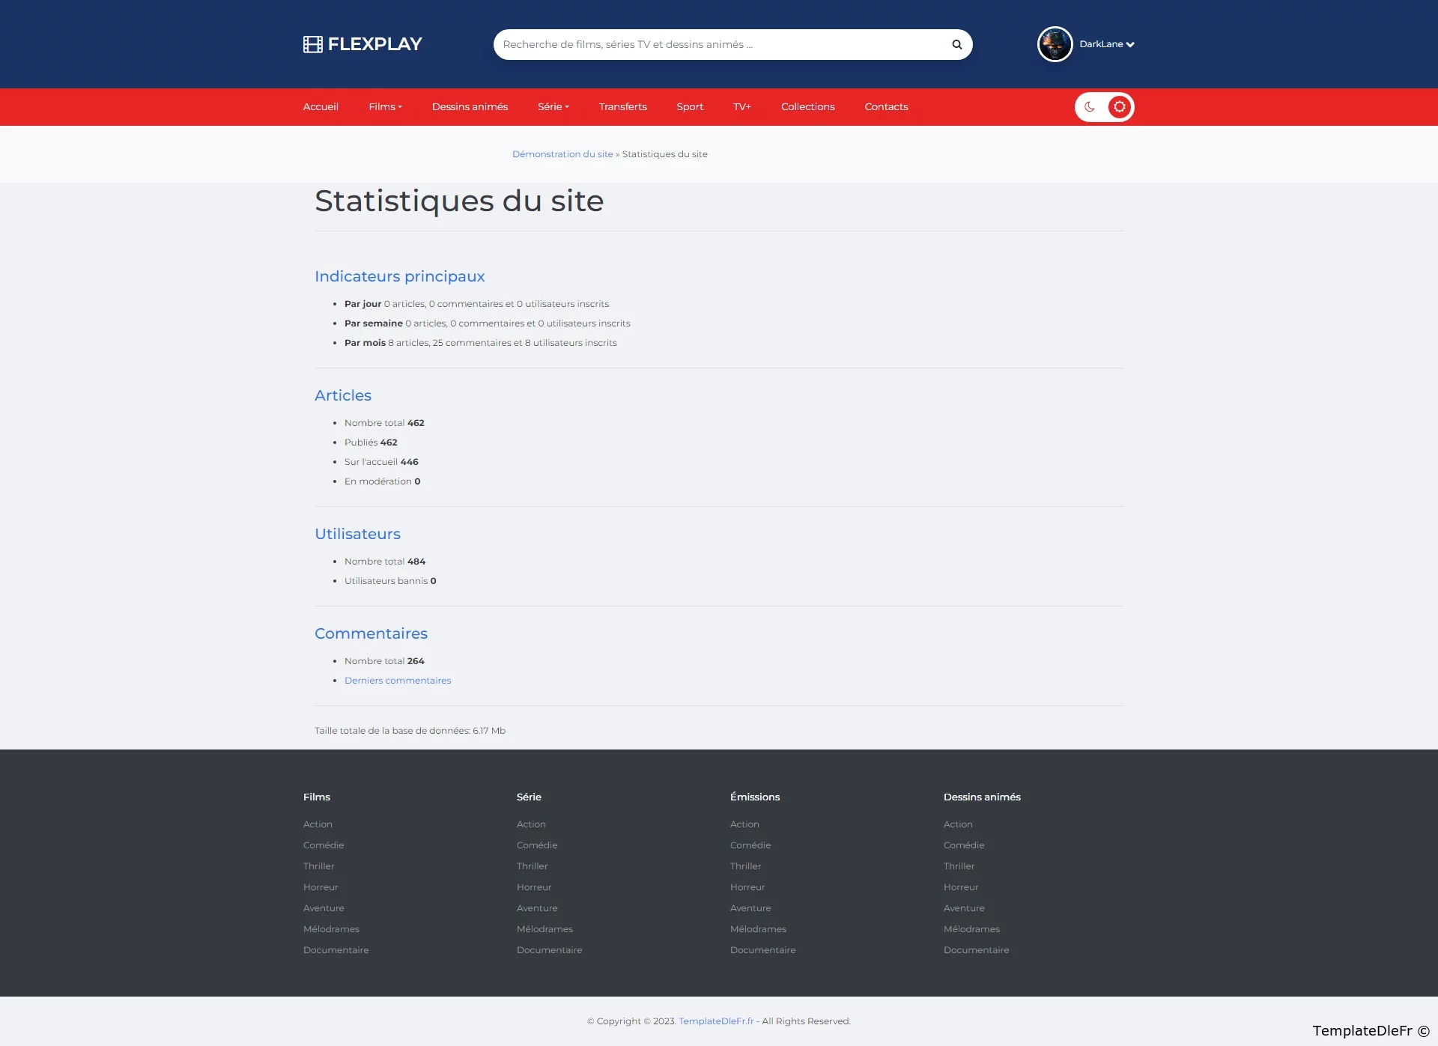Screen dimensions: 1438x1046
Task: Select the light mode sun icon
Action: click(x=1119, y=107)
